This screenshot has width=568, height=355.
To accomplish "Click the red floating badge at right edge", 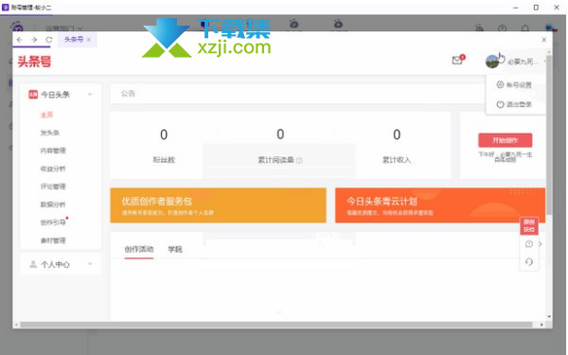I will (x=529, y=225).
